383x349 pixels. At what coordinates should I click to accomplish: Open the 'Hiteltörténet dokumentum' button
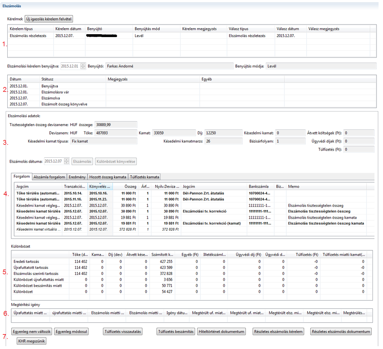coord(222,332)
